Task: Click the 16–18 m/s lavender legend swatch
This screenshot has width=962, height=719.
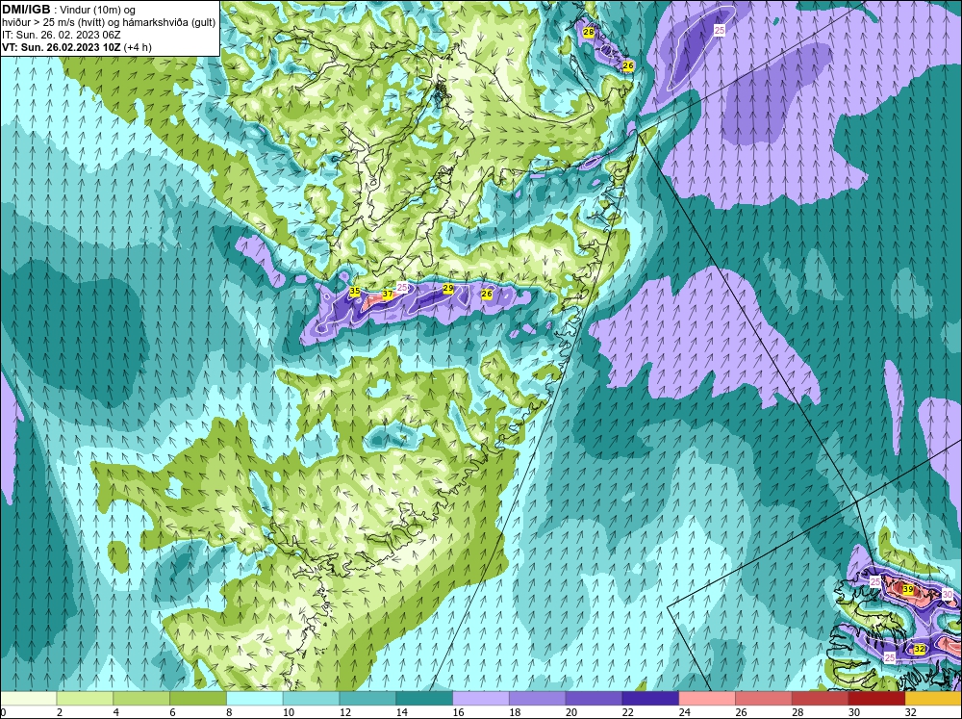Action: coord(481,698)
